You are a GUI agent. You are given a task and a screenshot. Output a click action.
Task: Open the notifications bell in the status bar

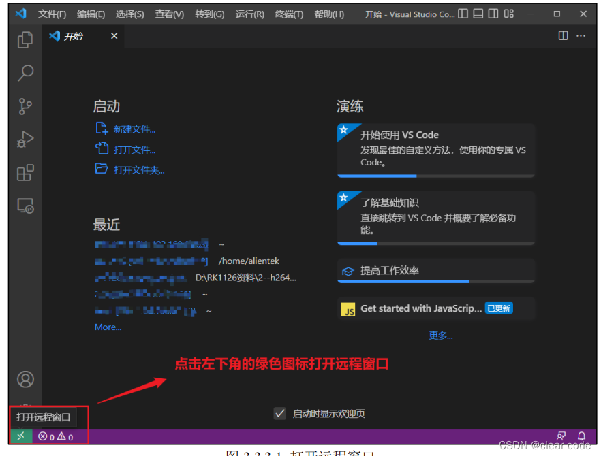tap(583, 435)
